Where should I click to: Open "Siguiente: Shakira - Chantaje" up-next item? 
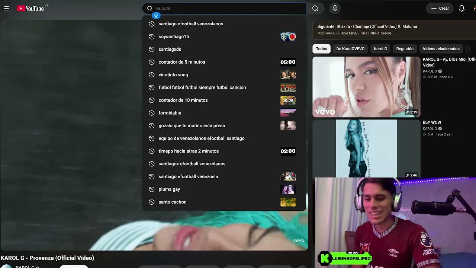coord(367,26)
